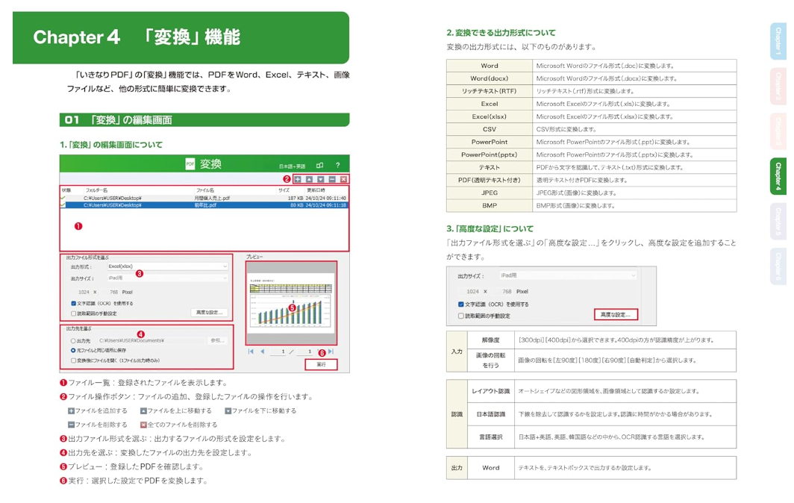Screen dimensions: 794x503
Task: Click the add file plus icon in toolbar
Action: pos(298,179)
